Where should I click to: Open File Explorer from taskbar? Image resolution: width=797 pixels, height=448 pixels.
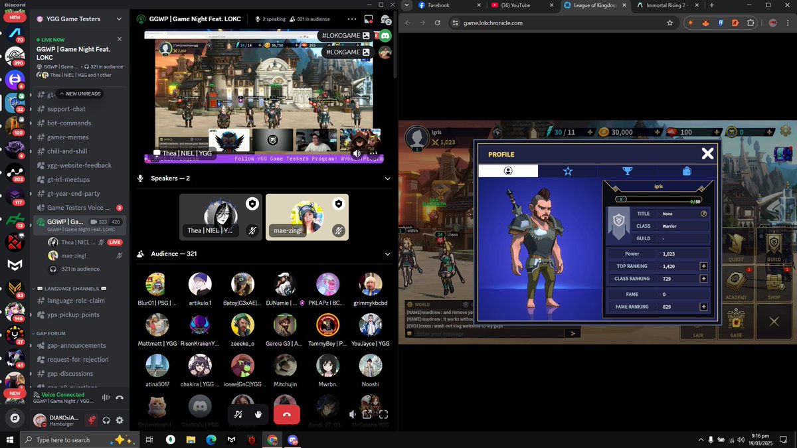click(191, 439)
